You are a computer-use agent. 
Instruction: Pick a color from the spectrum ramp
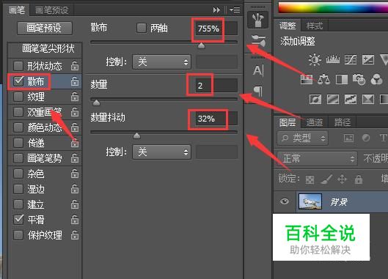click(333, 8)
